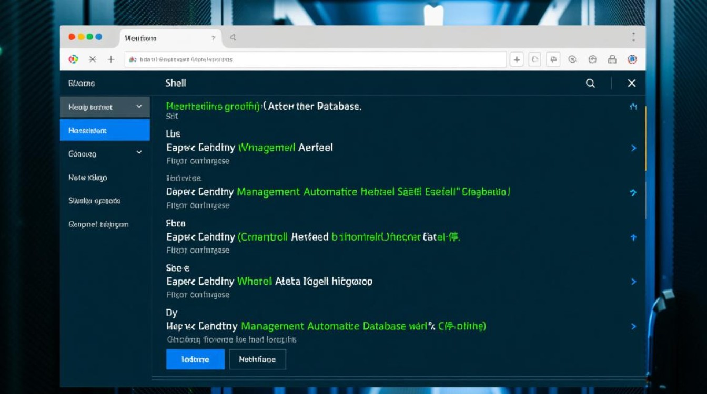
Task: Click the globe icon at toolbar's right end
Action: (x=632, y=59)
